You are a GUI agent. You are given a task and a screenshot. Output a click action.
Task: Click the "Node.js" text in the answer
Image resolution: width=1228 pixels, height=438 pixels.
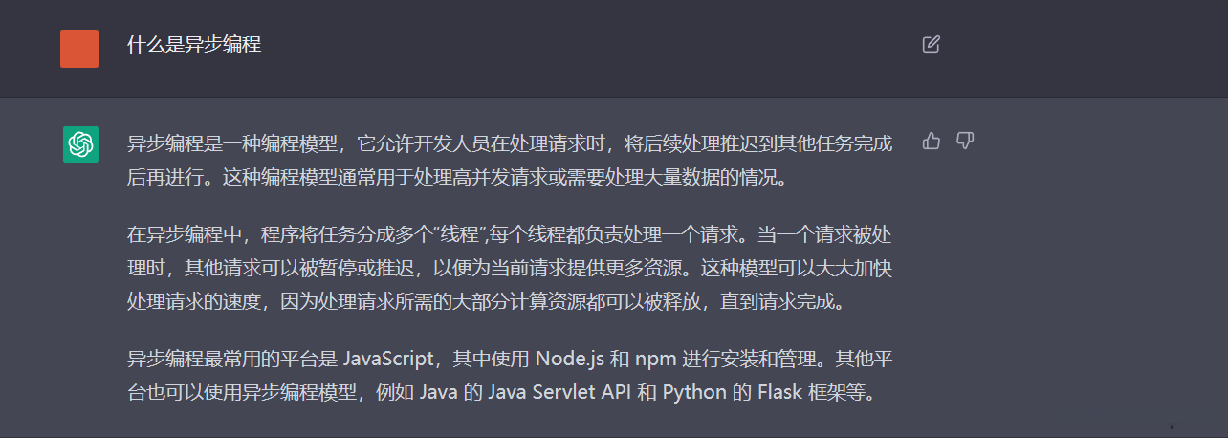(x=567, y=360)
